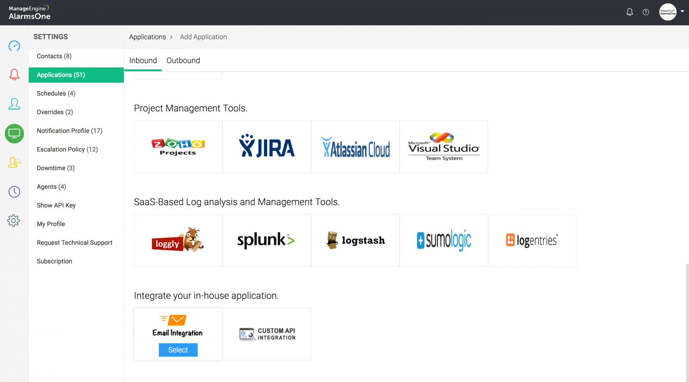Open the dashboard gauge icon in sidebar
Viewport: 689px width, 382px height.
coord(14,46)
